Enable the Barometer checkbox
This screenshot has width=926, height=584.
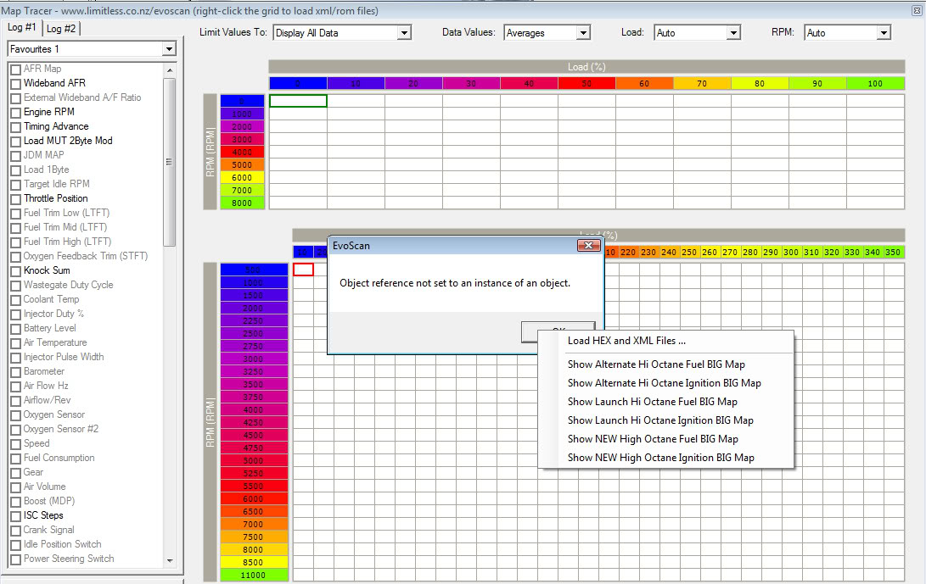(16, 372)
